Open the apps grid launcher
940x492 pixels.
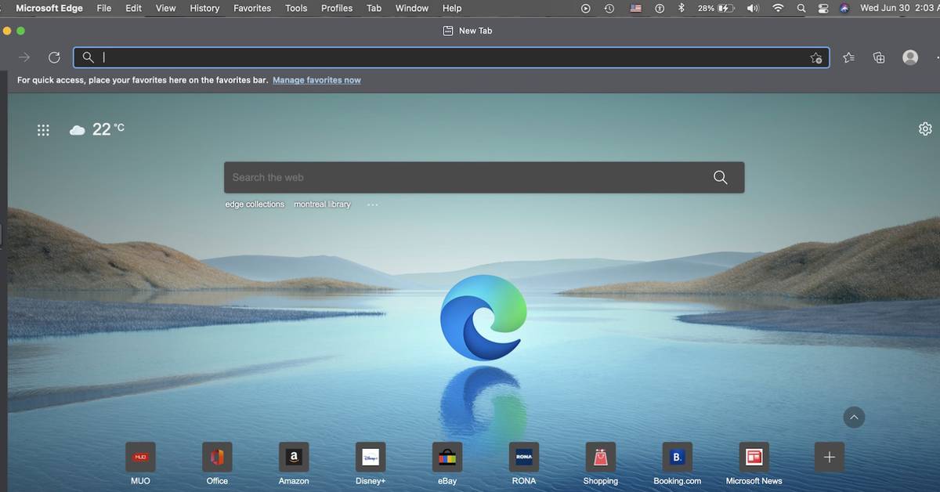click(x=44, y=131)
